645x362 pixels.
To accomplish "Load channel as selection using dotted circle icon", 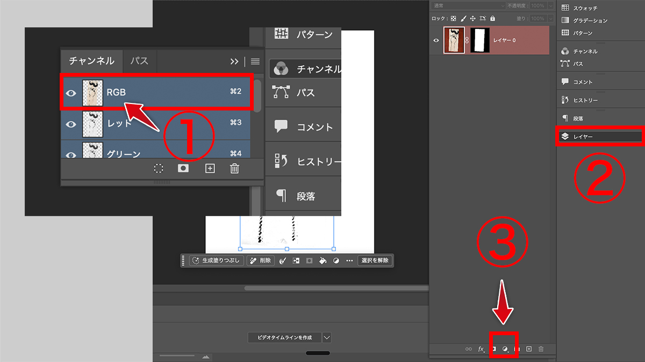I will [x=158, y=168].
